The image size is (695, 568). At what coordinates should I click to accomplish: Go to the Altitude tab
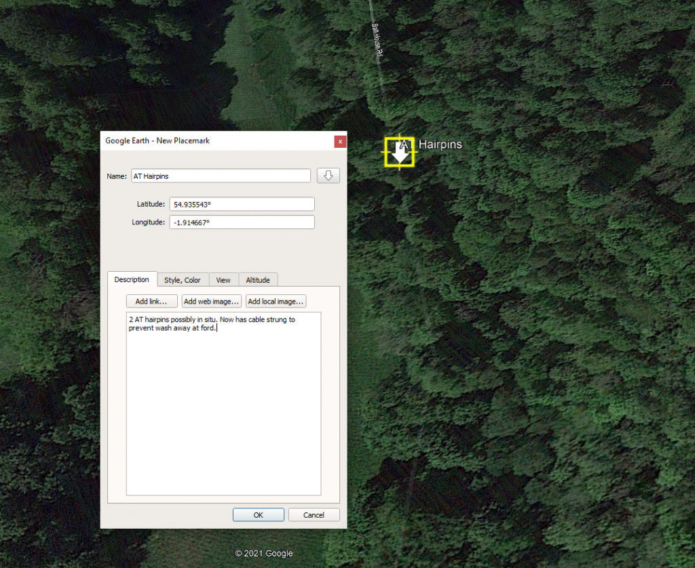(258, 280)
